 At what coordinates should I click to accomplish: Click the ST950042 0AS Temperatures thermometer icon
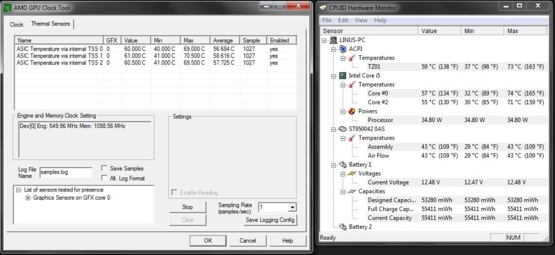coord(352,138)
